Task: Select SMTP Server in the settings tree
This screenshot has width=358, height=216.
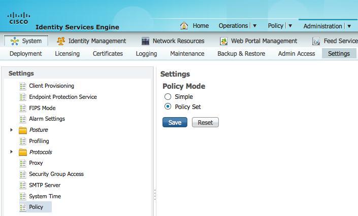Action: (45, 185)
